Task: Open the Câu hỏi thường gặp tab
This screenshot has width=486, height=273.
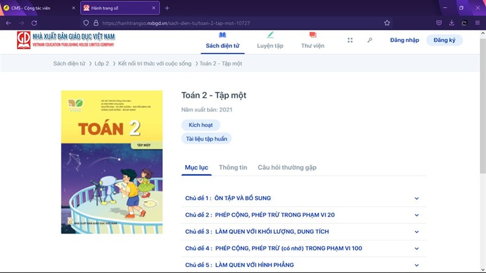Action: (287, 167)
